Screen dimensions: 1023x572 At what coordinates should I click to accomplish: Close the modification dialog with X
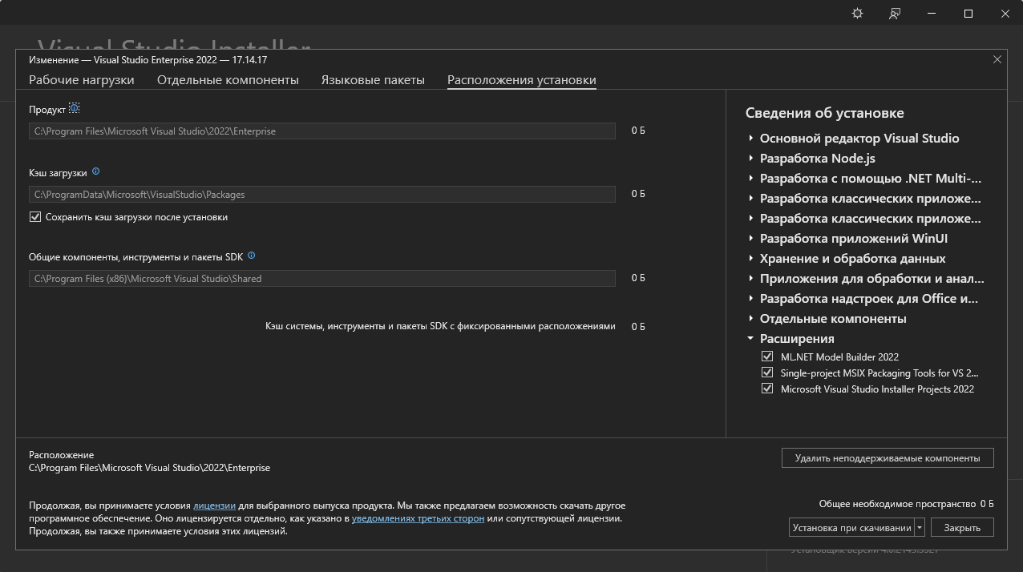tap(997, 59)
